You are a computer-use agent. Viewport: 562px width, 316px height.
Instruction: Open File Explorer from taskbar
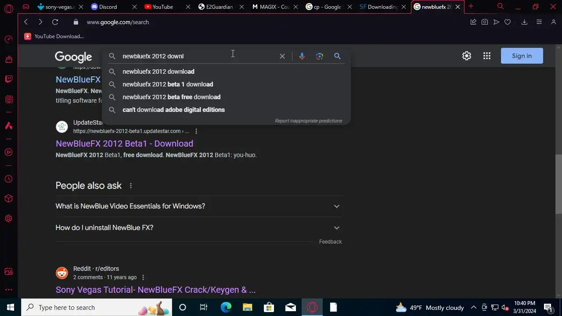tap(247, 307)
